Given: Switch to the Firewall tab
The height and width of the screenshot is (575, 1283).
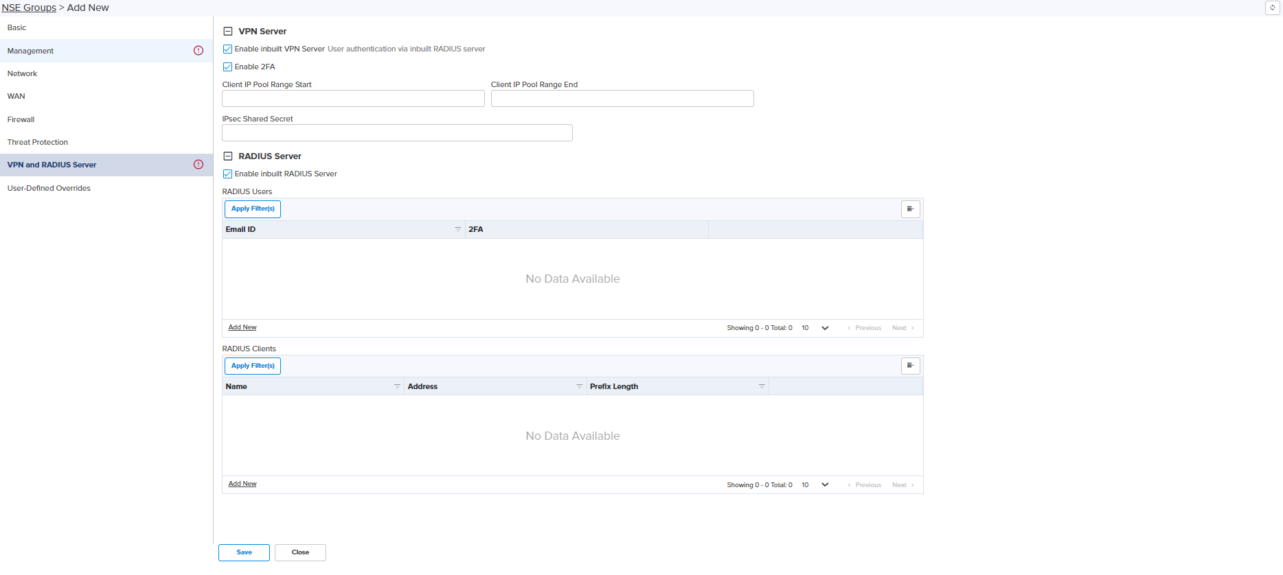Looking at the screenshot, I should click(x=21, y=119).
